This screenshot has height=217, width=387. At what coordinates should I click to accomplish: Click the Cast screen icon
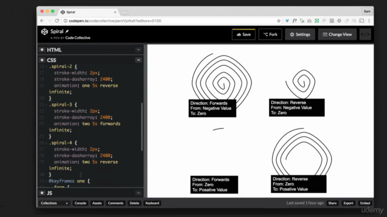coord(362,21)
